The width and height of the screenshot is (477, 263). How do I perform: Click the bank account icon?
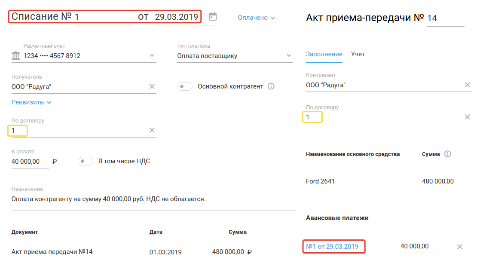[x=16, y=56]
